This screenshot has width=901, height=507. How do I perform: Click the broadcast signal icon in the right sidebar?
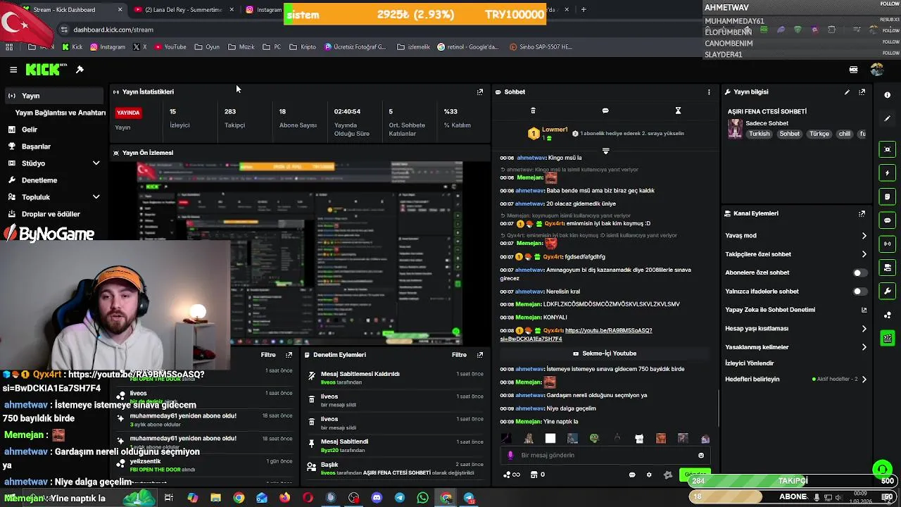(x=887, y=244)
